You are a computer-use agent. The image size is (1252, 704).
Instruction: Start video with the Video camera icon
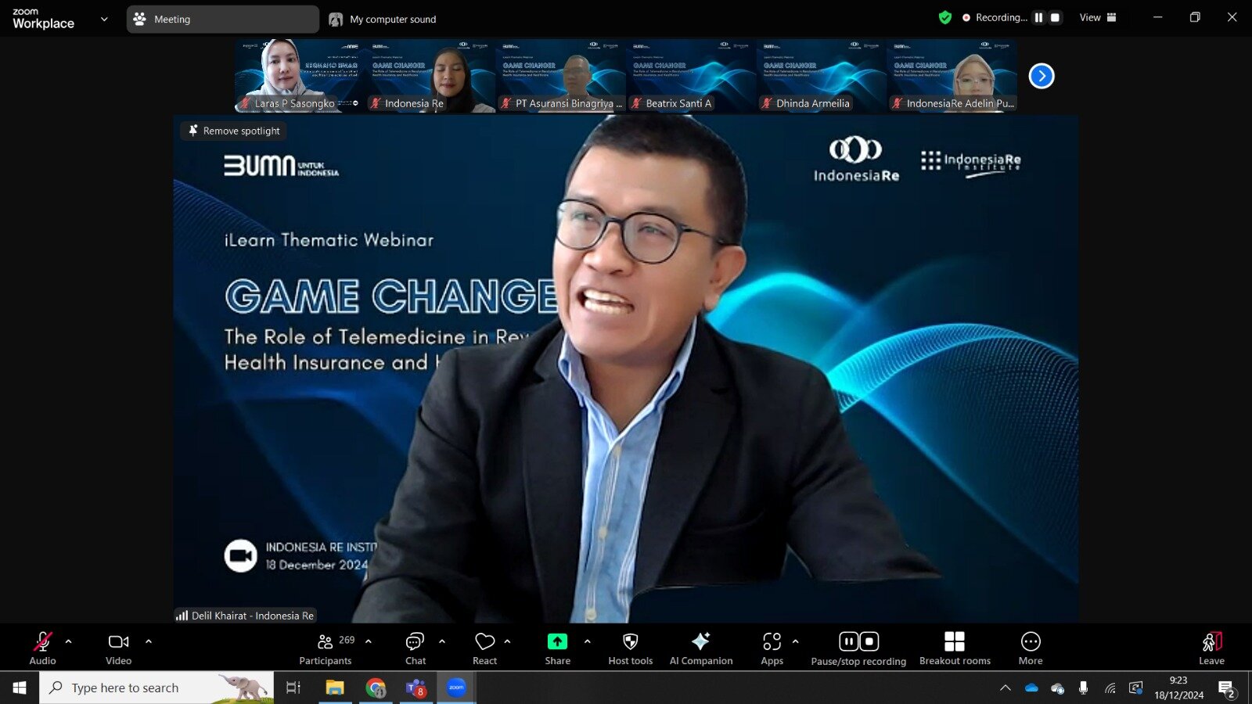click(118, 642)
